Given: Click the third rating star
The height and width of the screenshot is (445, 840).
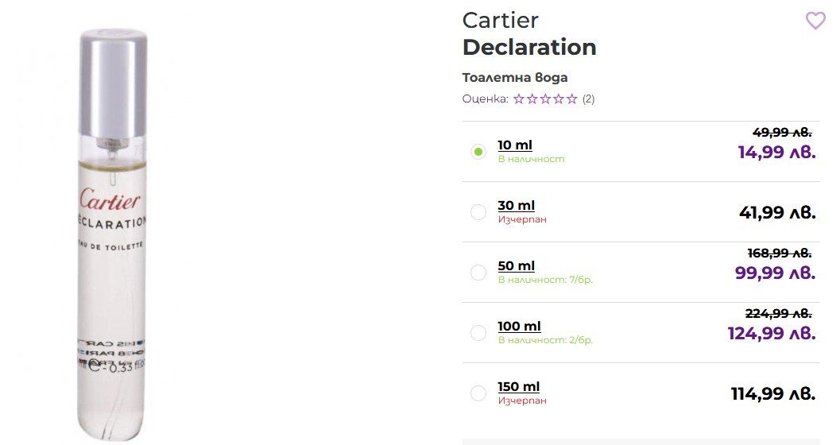Looking at the screenshot, I should (x=545, y=99).
